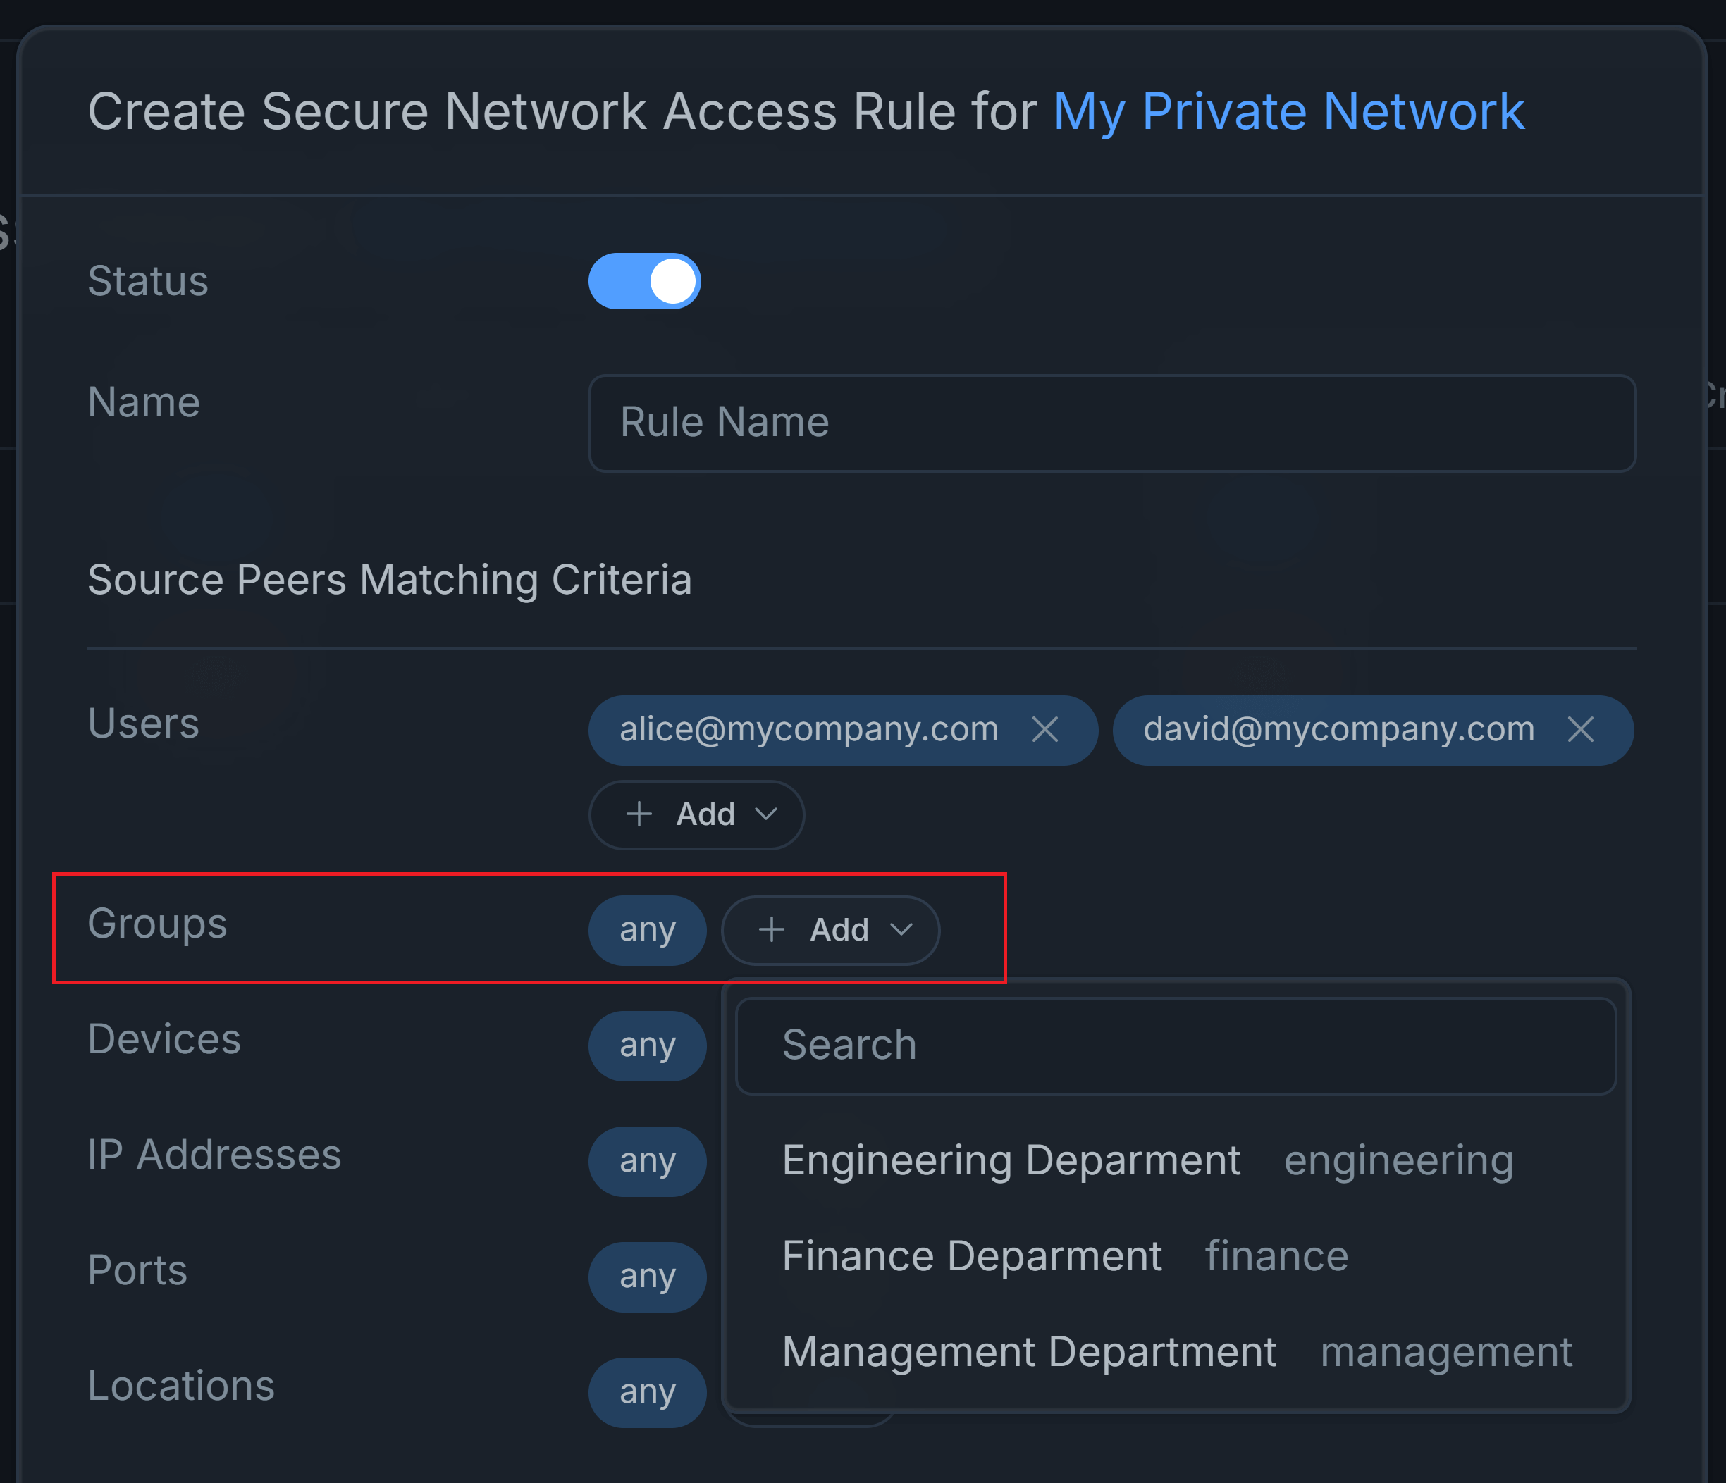Image resolution: width=1726 pixels, height=1483 pixels.
Task: Click the Groups any chip
Action: click(647, 929)
